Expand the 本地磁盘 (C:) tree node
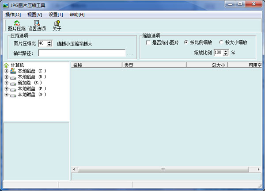Viewport: 265px width, 191px height. tap(7, 71)
